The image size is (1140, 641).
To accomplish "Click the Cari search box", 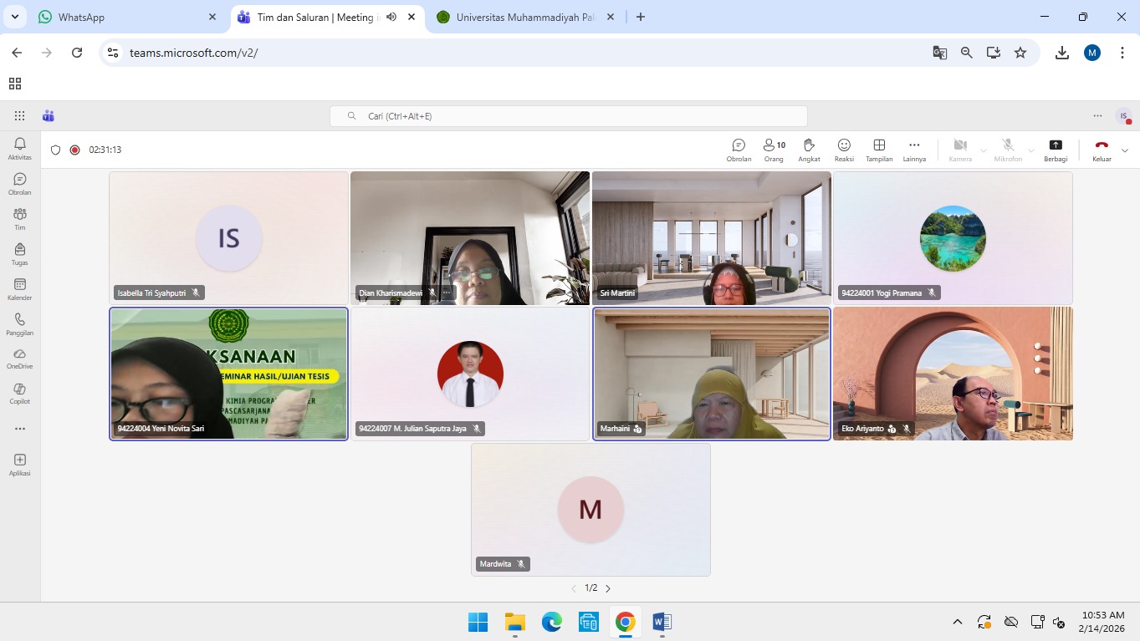I will (569, 116).
